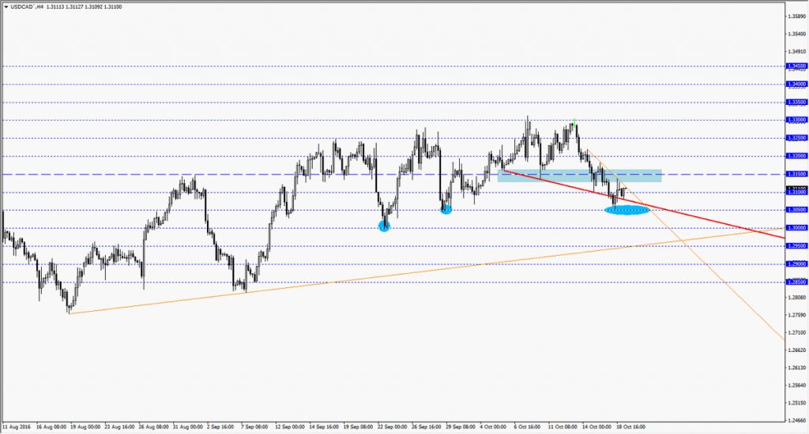Image resolution: width=809 pixels, height=434 pixels.
Task: Click the 14 Oct 00:00 time axis label
Action: [597, 428]
